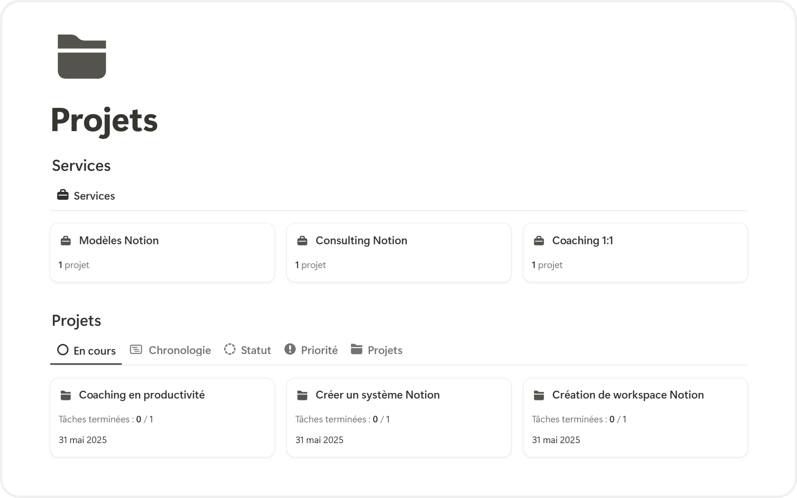Click the Projets page title
797x498 pixels.
(x=104, y=120)
